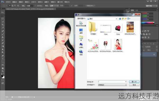
Task: Select the Quick Selection tool
Action: tap(3, 22)
